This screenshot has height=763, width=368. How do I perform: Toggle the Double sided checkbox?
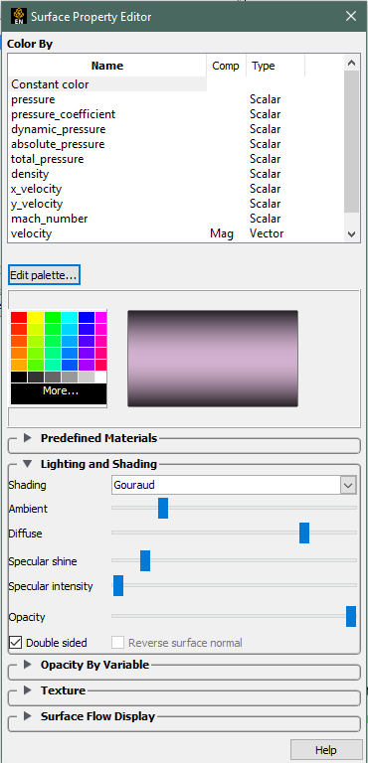point(16,643)
